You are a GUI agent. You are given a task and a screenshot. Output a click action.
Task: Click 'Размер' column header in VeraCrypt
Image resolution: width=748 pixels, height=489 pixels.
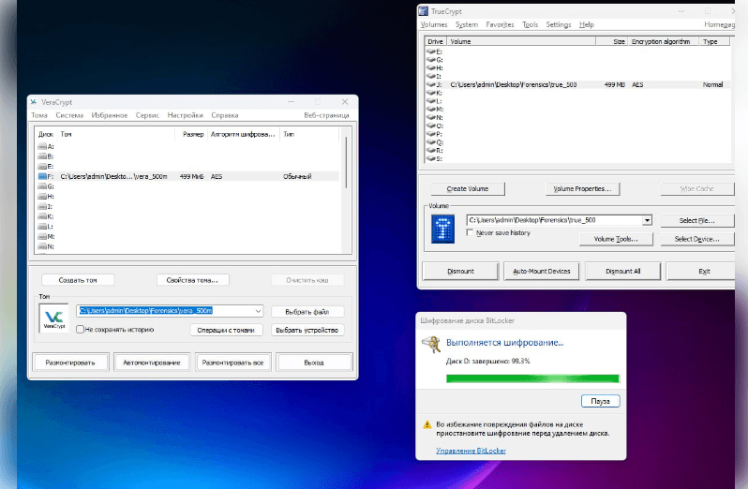pyautogui.click(x=191, y=134)
